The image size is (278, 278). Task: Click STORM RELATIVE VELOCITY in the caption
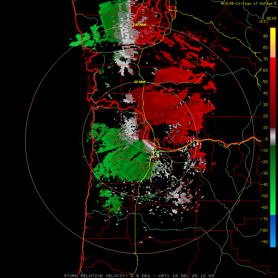pos(96,276)
